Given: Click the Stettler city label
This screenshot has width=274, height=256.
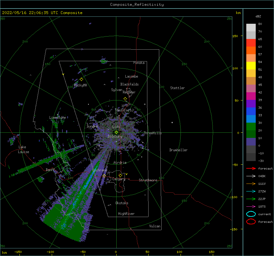Looking at the screenshot, I should click(177, 88).
